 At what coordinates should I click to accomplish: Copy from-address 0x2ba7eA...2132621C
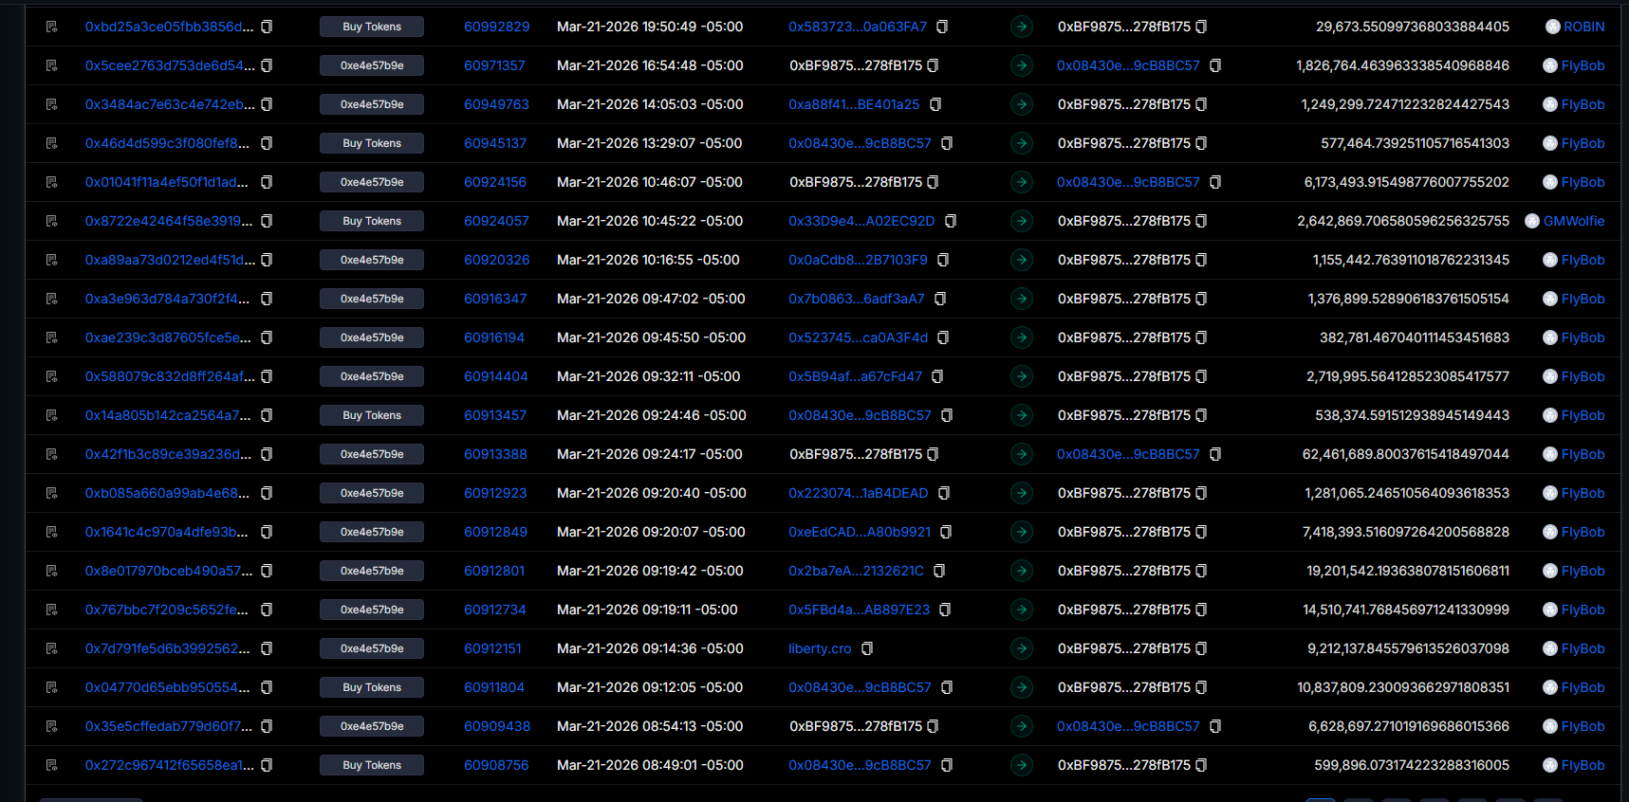939,571
